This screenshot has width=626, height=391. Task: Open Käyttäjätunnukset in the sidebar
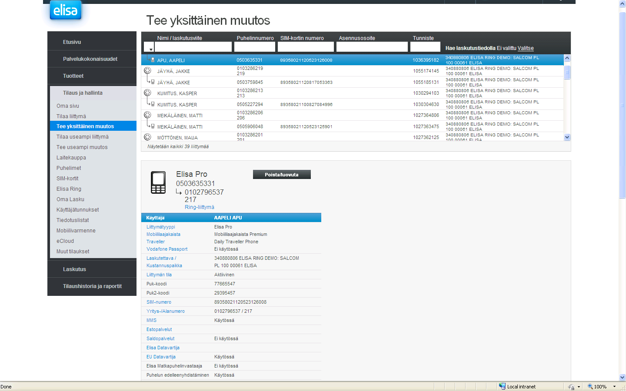click(x=77, y=209)
